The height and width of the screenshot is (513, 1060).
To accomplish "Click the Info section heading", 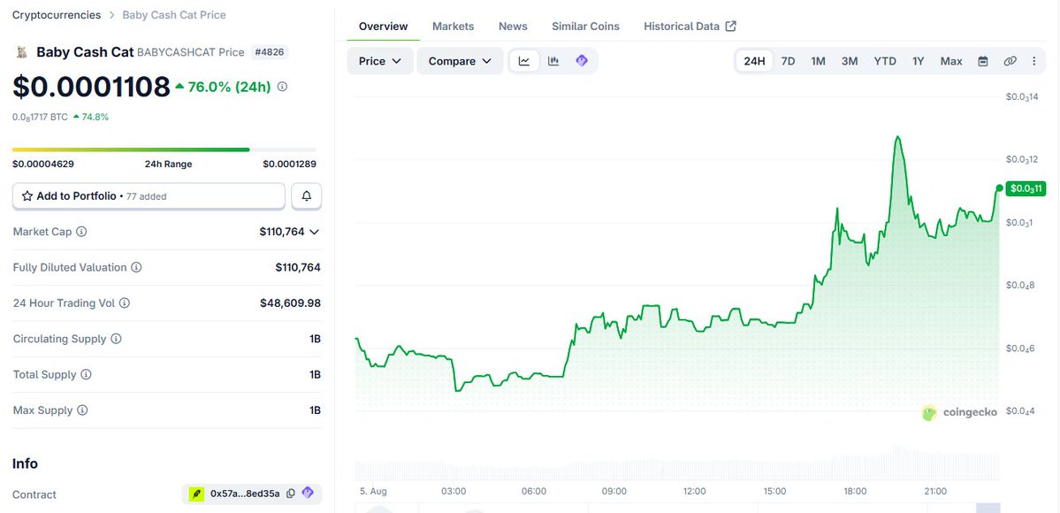I will point(25,463).
